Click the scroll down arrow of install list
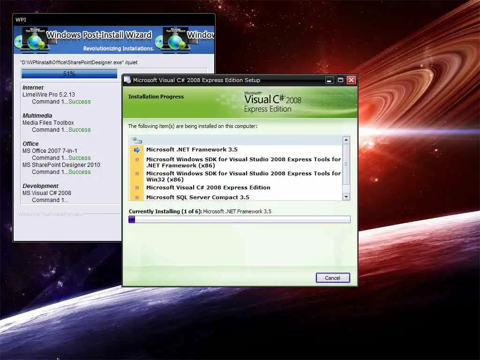480x360 pixels. (x=346, y=197)
